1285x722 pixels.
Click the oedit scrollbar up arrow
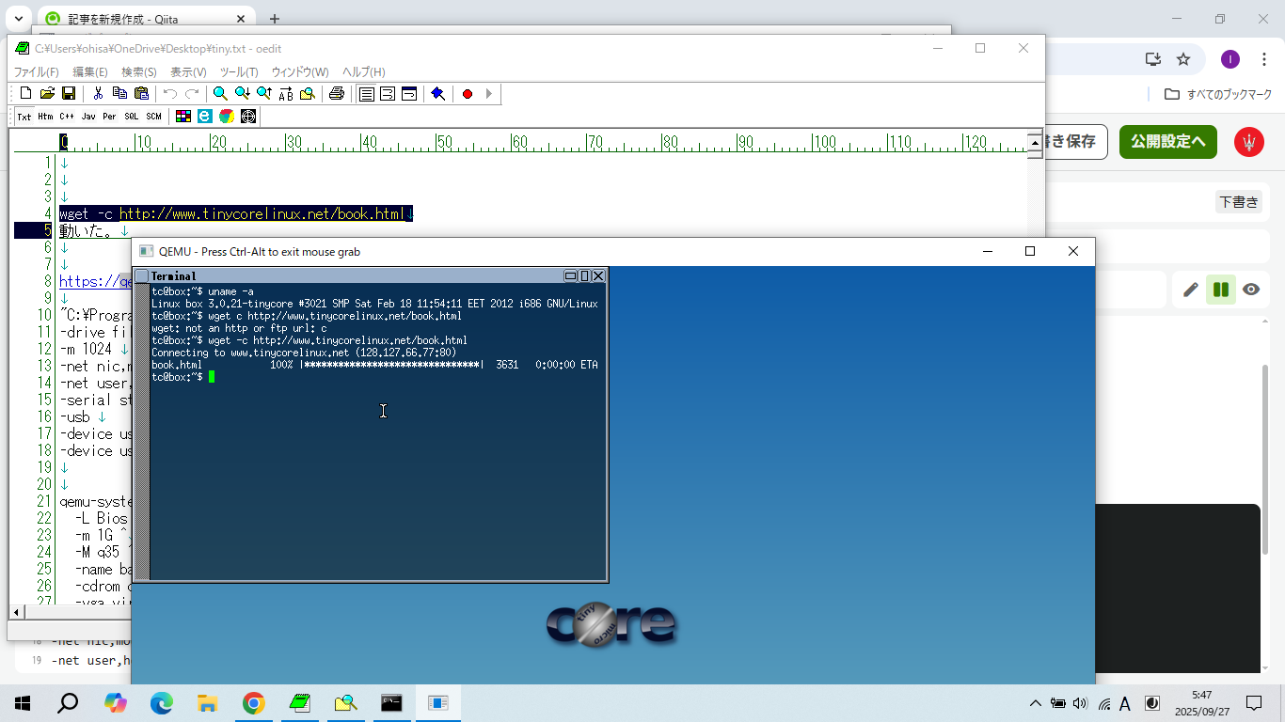tap(1035, 142)
